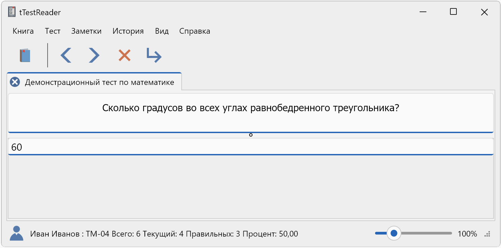Image resolution: width=501 pixels, height=248 pixels.
Task: Click the splitter handle below the question
Action: [x=250, y=135]
